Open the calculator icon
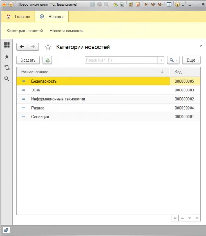Viewport: 206px width, 236px height. click(130, 4)
